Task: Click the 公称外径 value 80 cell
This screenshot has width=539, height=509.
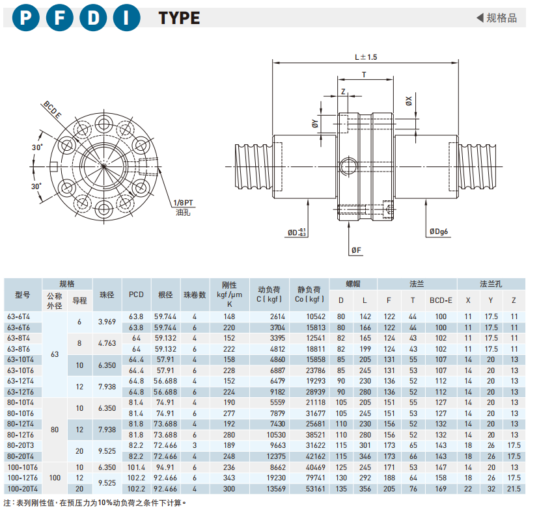Action: [x=55, y=429]
